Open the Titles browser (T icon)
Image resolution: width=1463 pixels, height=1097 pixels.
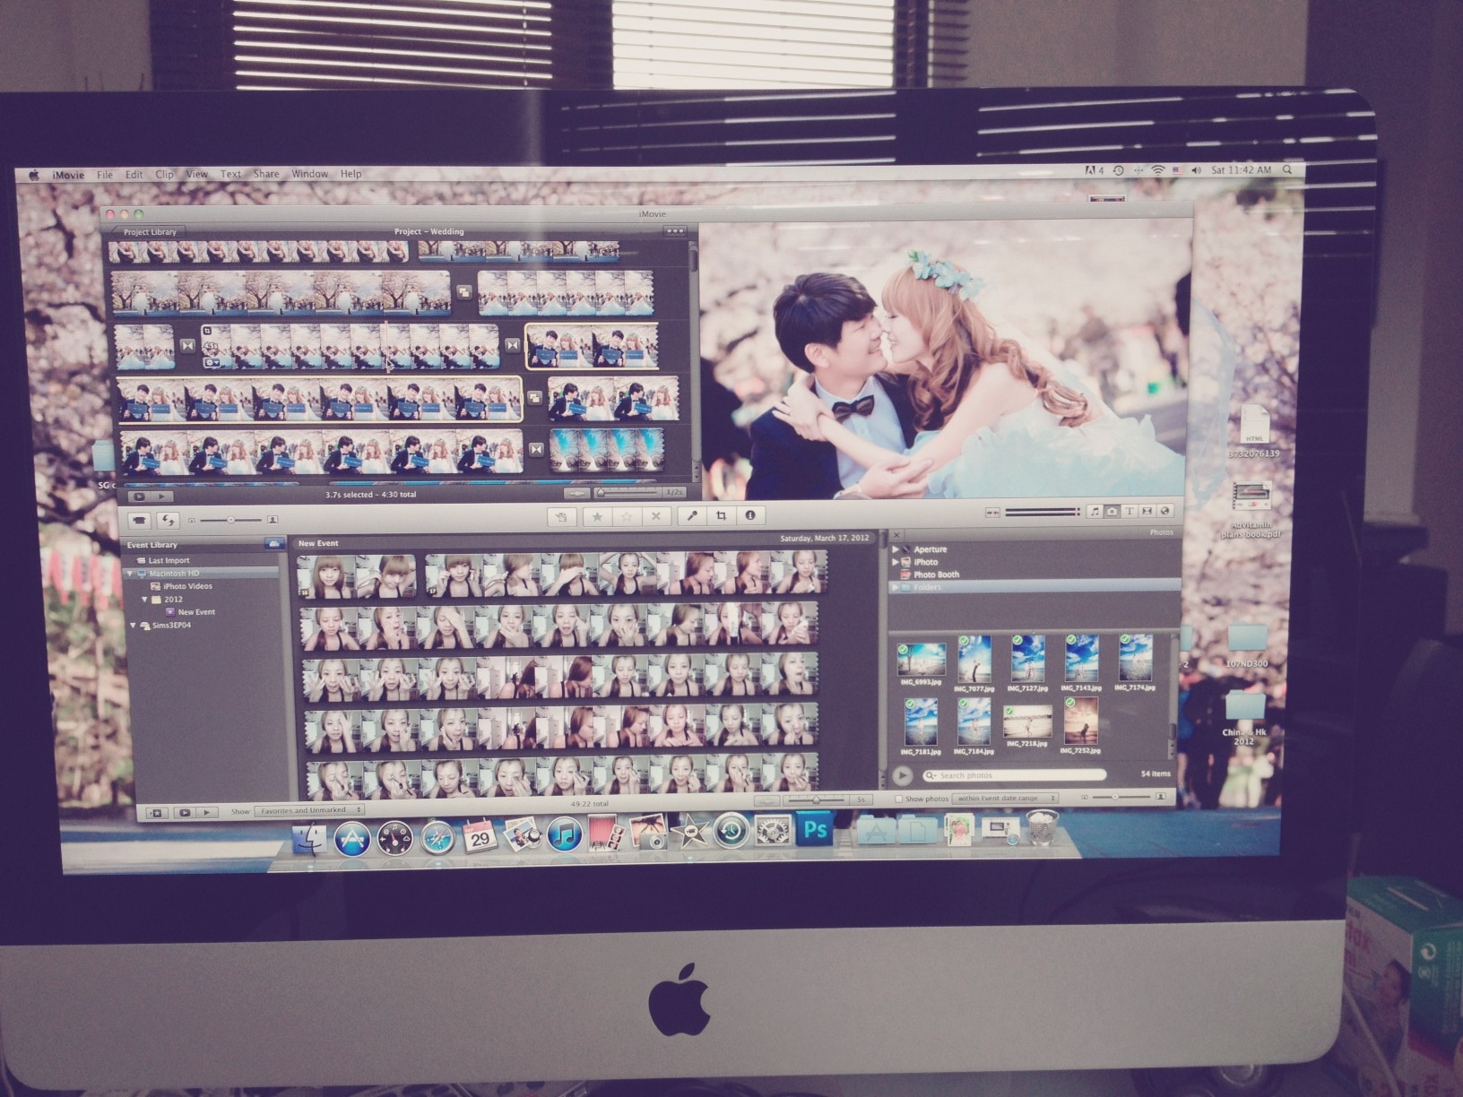click(x=1130, y=511)
